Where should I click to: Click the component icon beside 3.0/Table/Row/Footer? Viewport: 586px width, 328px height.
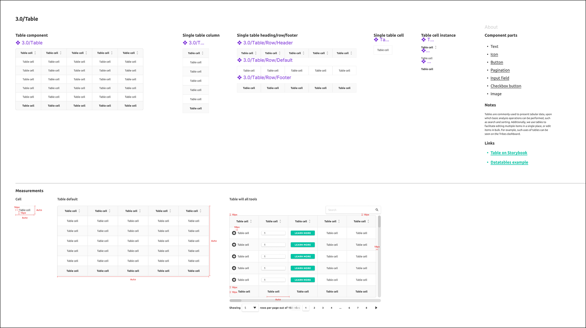pos(240,78)
